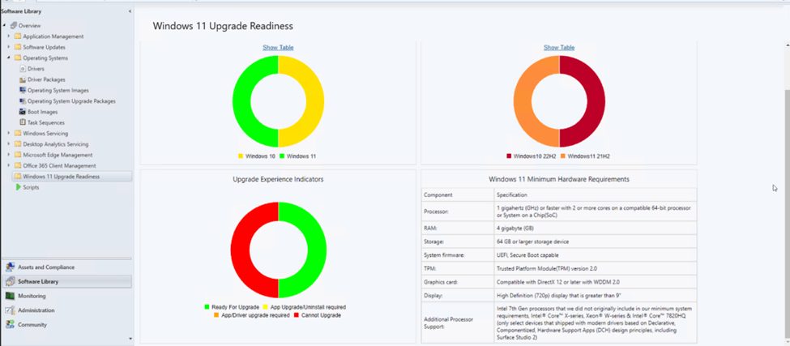Open the Monitoring workspace icon
Image resolution: width=790 pixels, height=346 pixels.
pos(10,297)
